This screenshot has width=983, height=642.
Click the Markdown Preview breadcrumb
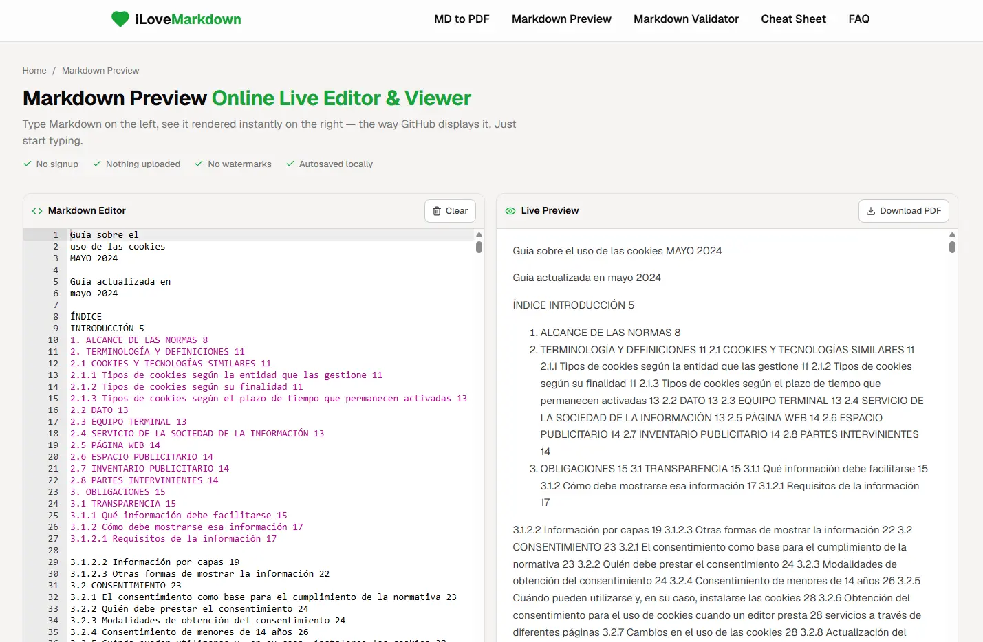pyautogui.click(x=100, y=71)
